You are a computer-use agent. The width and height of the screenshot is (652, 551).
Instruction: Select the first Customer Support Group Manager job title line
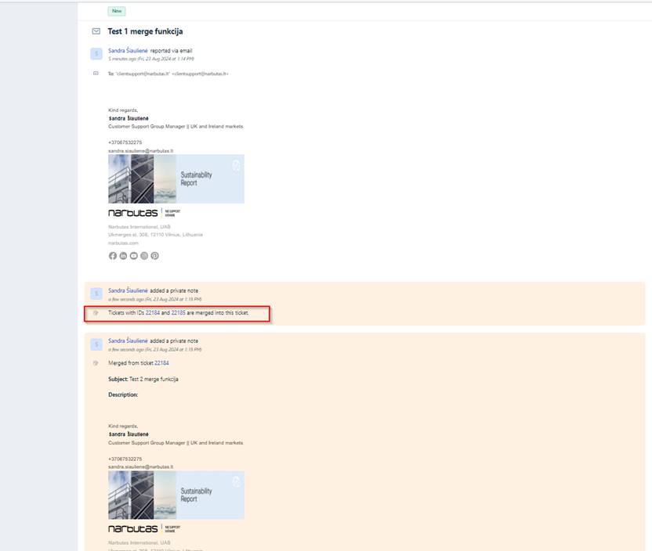(176, 126)
